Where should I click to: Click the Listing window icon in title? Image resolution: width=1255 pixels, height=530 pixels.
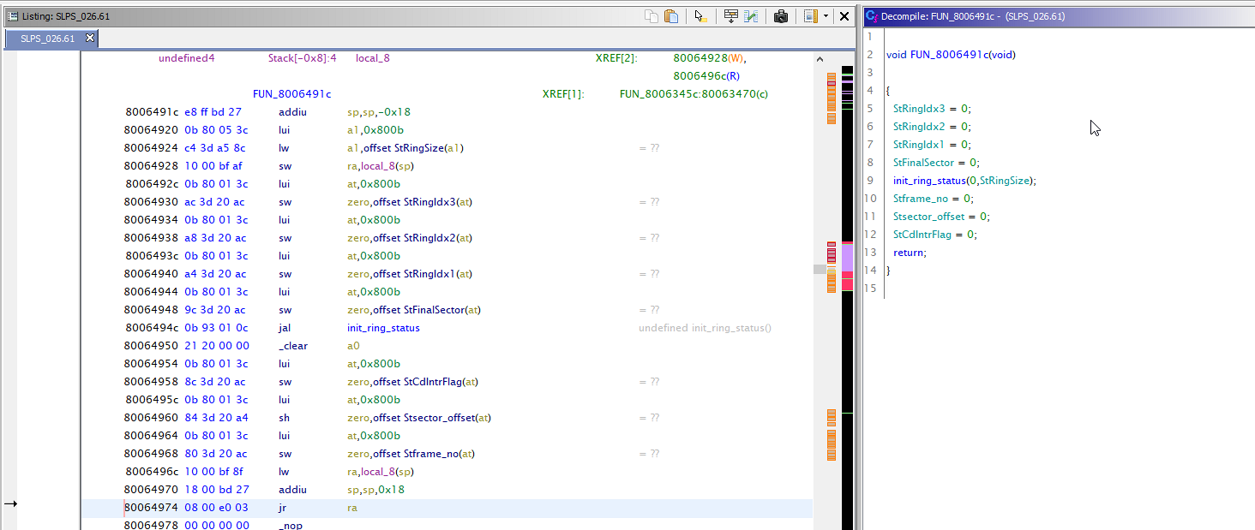coord(13,16)
